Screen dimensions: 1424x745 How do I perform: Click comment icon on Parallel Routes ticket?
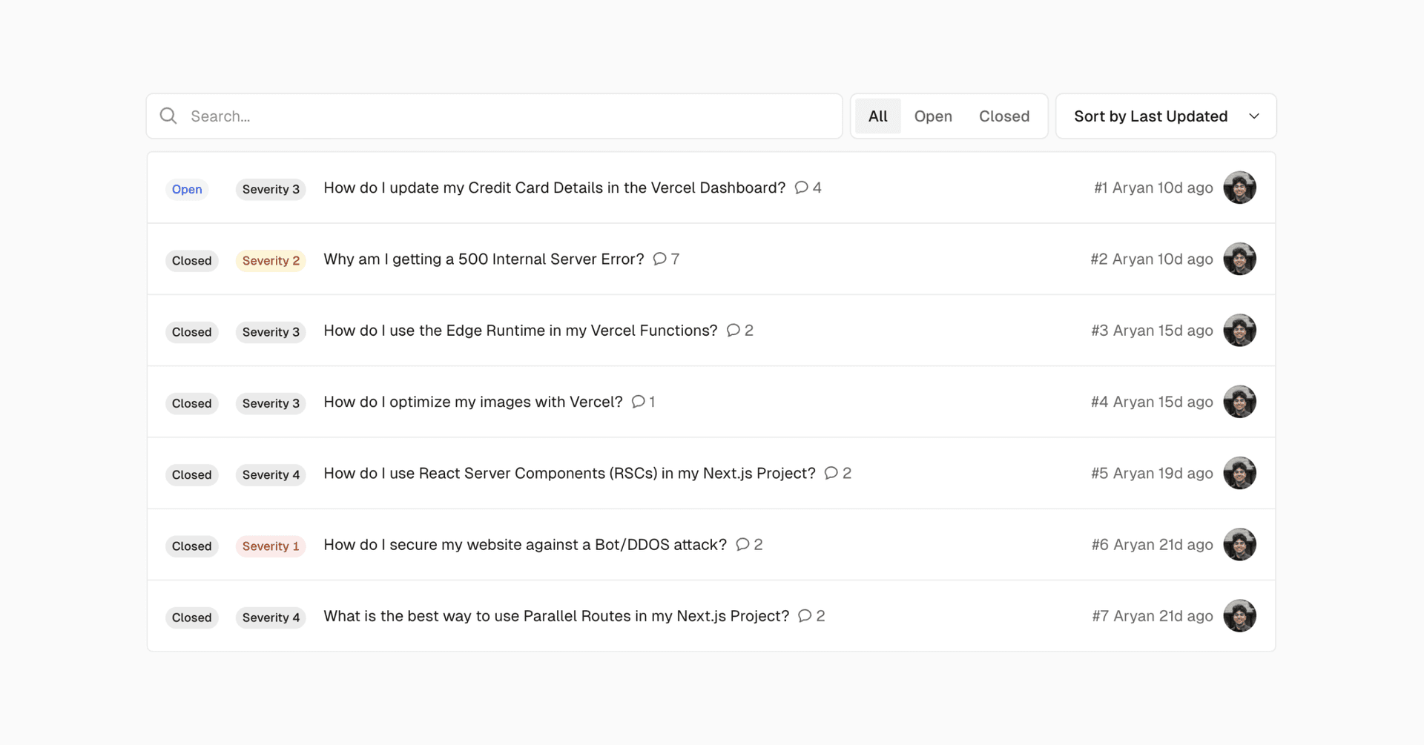[x=805, y=616]
